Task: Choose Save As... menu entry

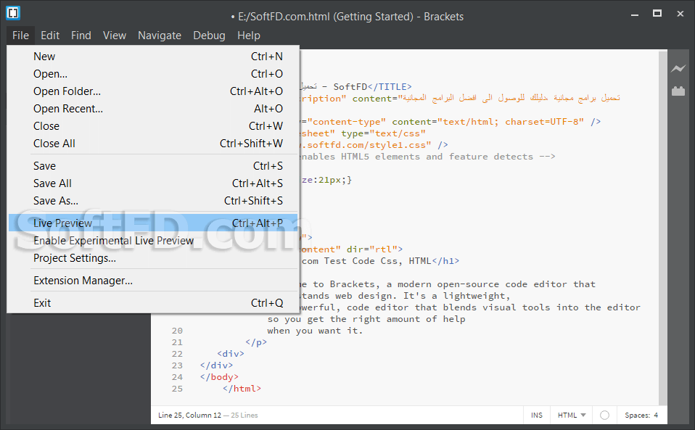Action: tap(153, 201)
